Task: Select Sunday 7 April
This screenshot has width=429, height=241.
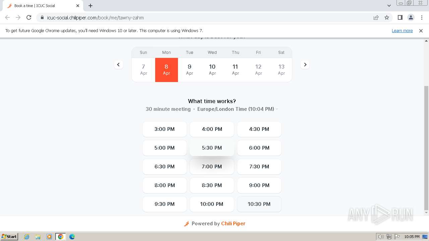Action: point(143,70)
